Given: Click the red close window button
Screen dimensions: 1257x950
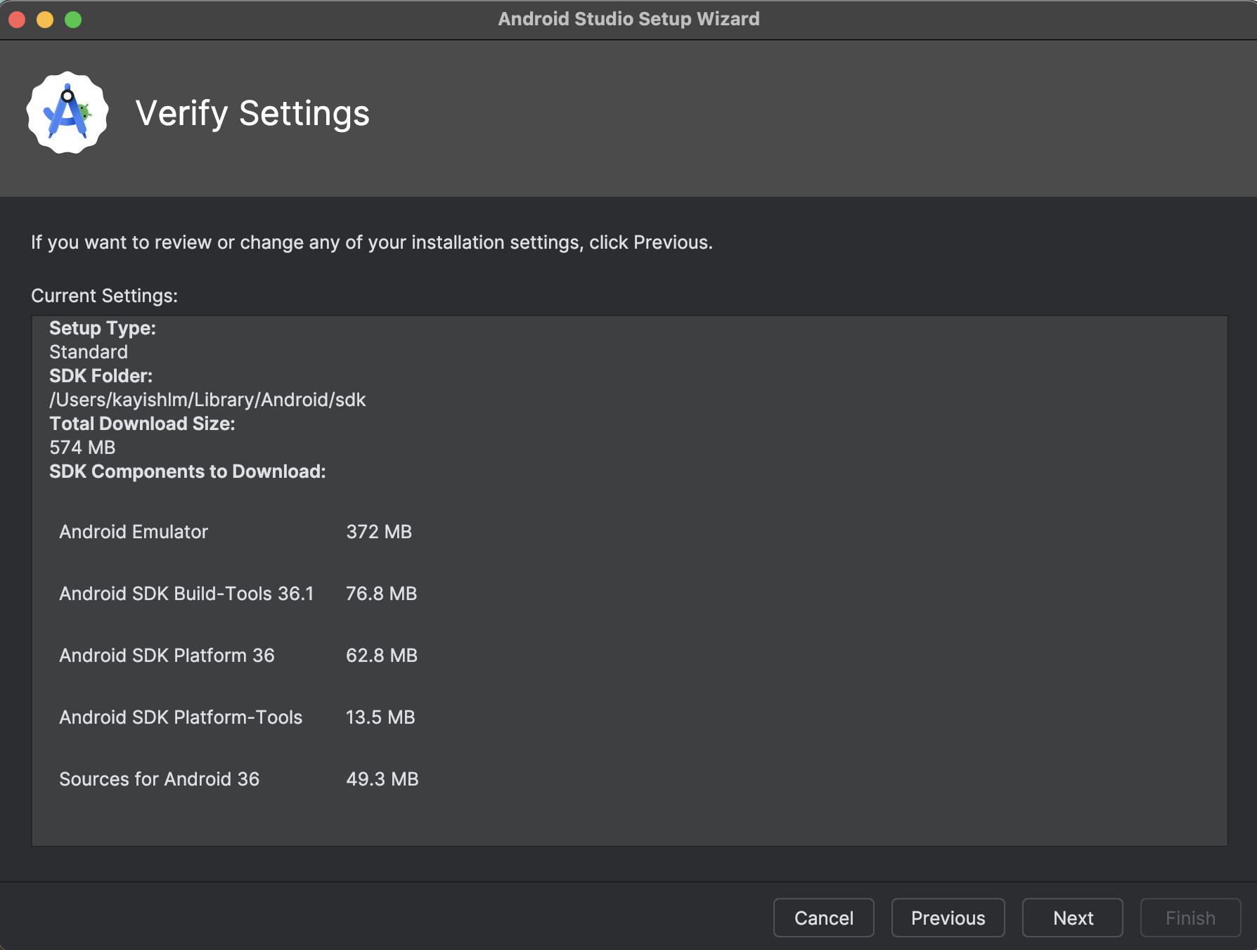Looking at the screenshot, I should pos(17,20).
